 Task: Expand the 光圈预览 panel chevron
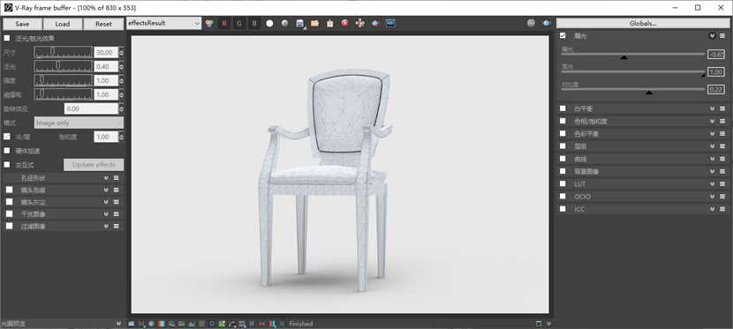point(118,324)
